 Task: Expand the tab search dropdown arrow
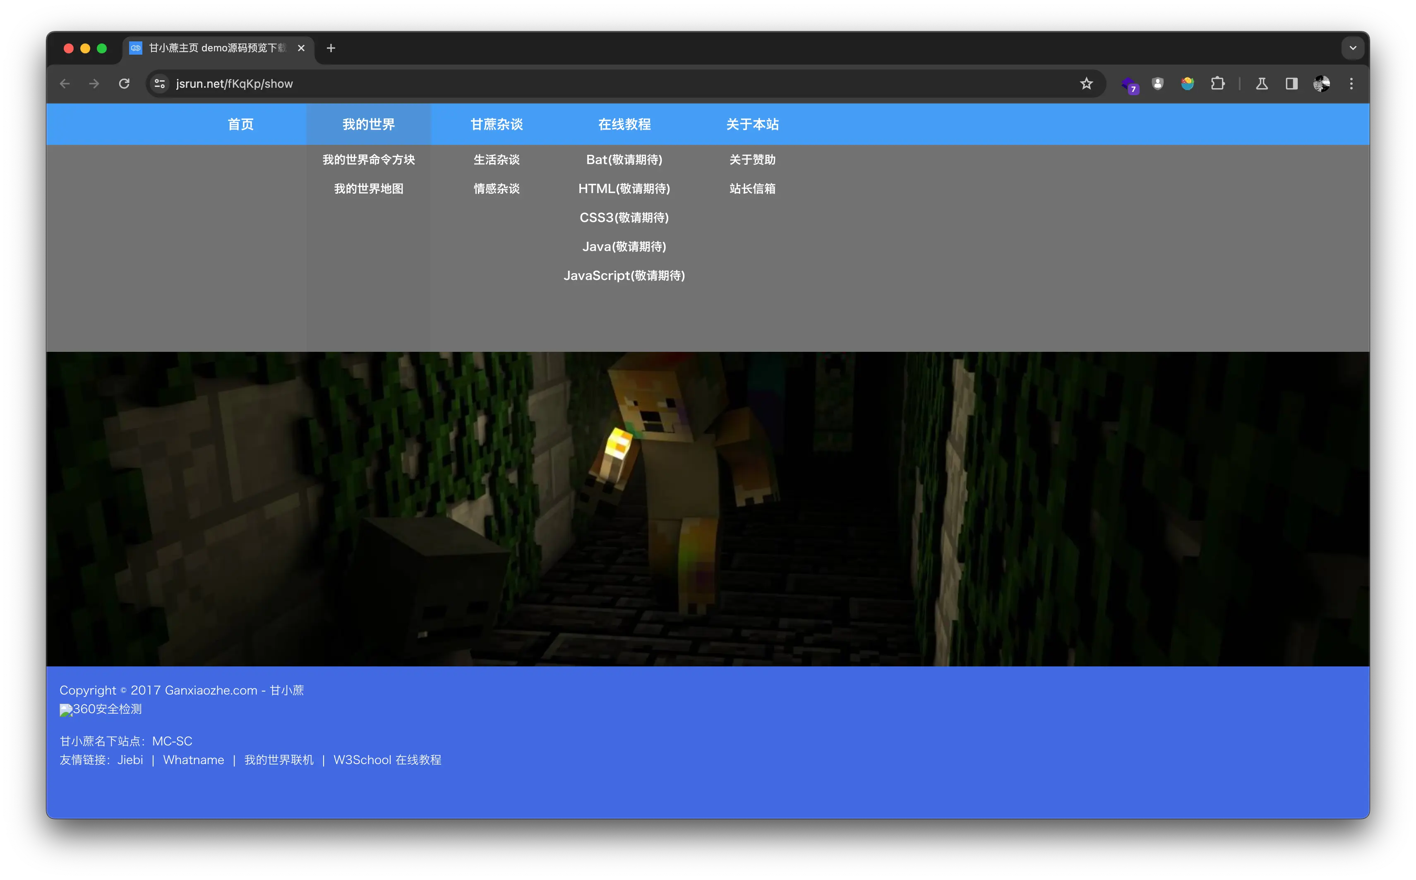[x=1353, y=48]
